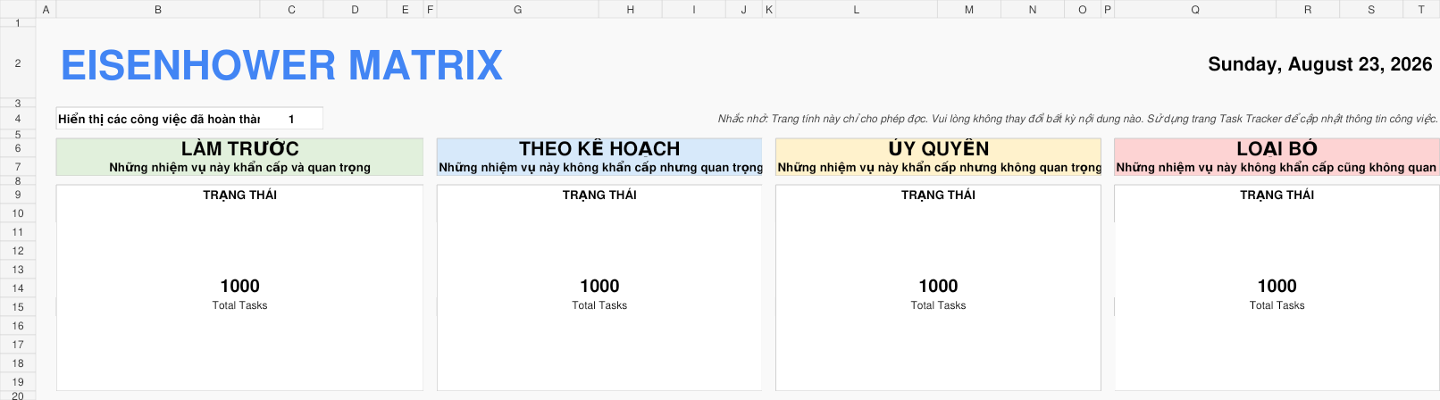Image resolution: width=1440 pixels, height=400 pixels.
Task: Select the LOẠI BỎ red heading
Action: coord(1277,148)
